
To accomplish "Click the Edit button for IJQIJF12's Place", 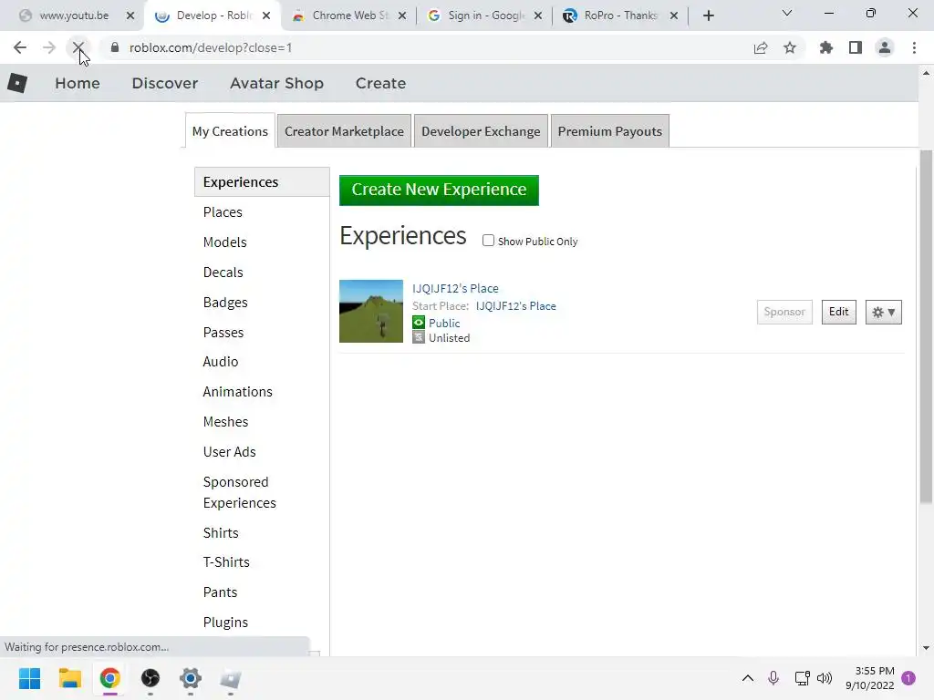I will (839, 312).
